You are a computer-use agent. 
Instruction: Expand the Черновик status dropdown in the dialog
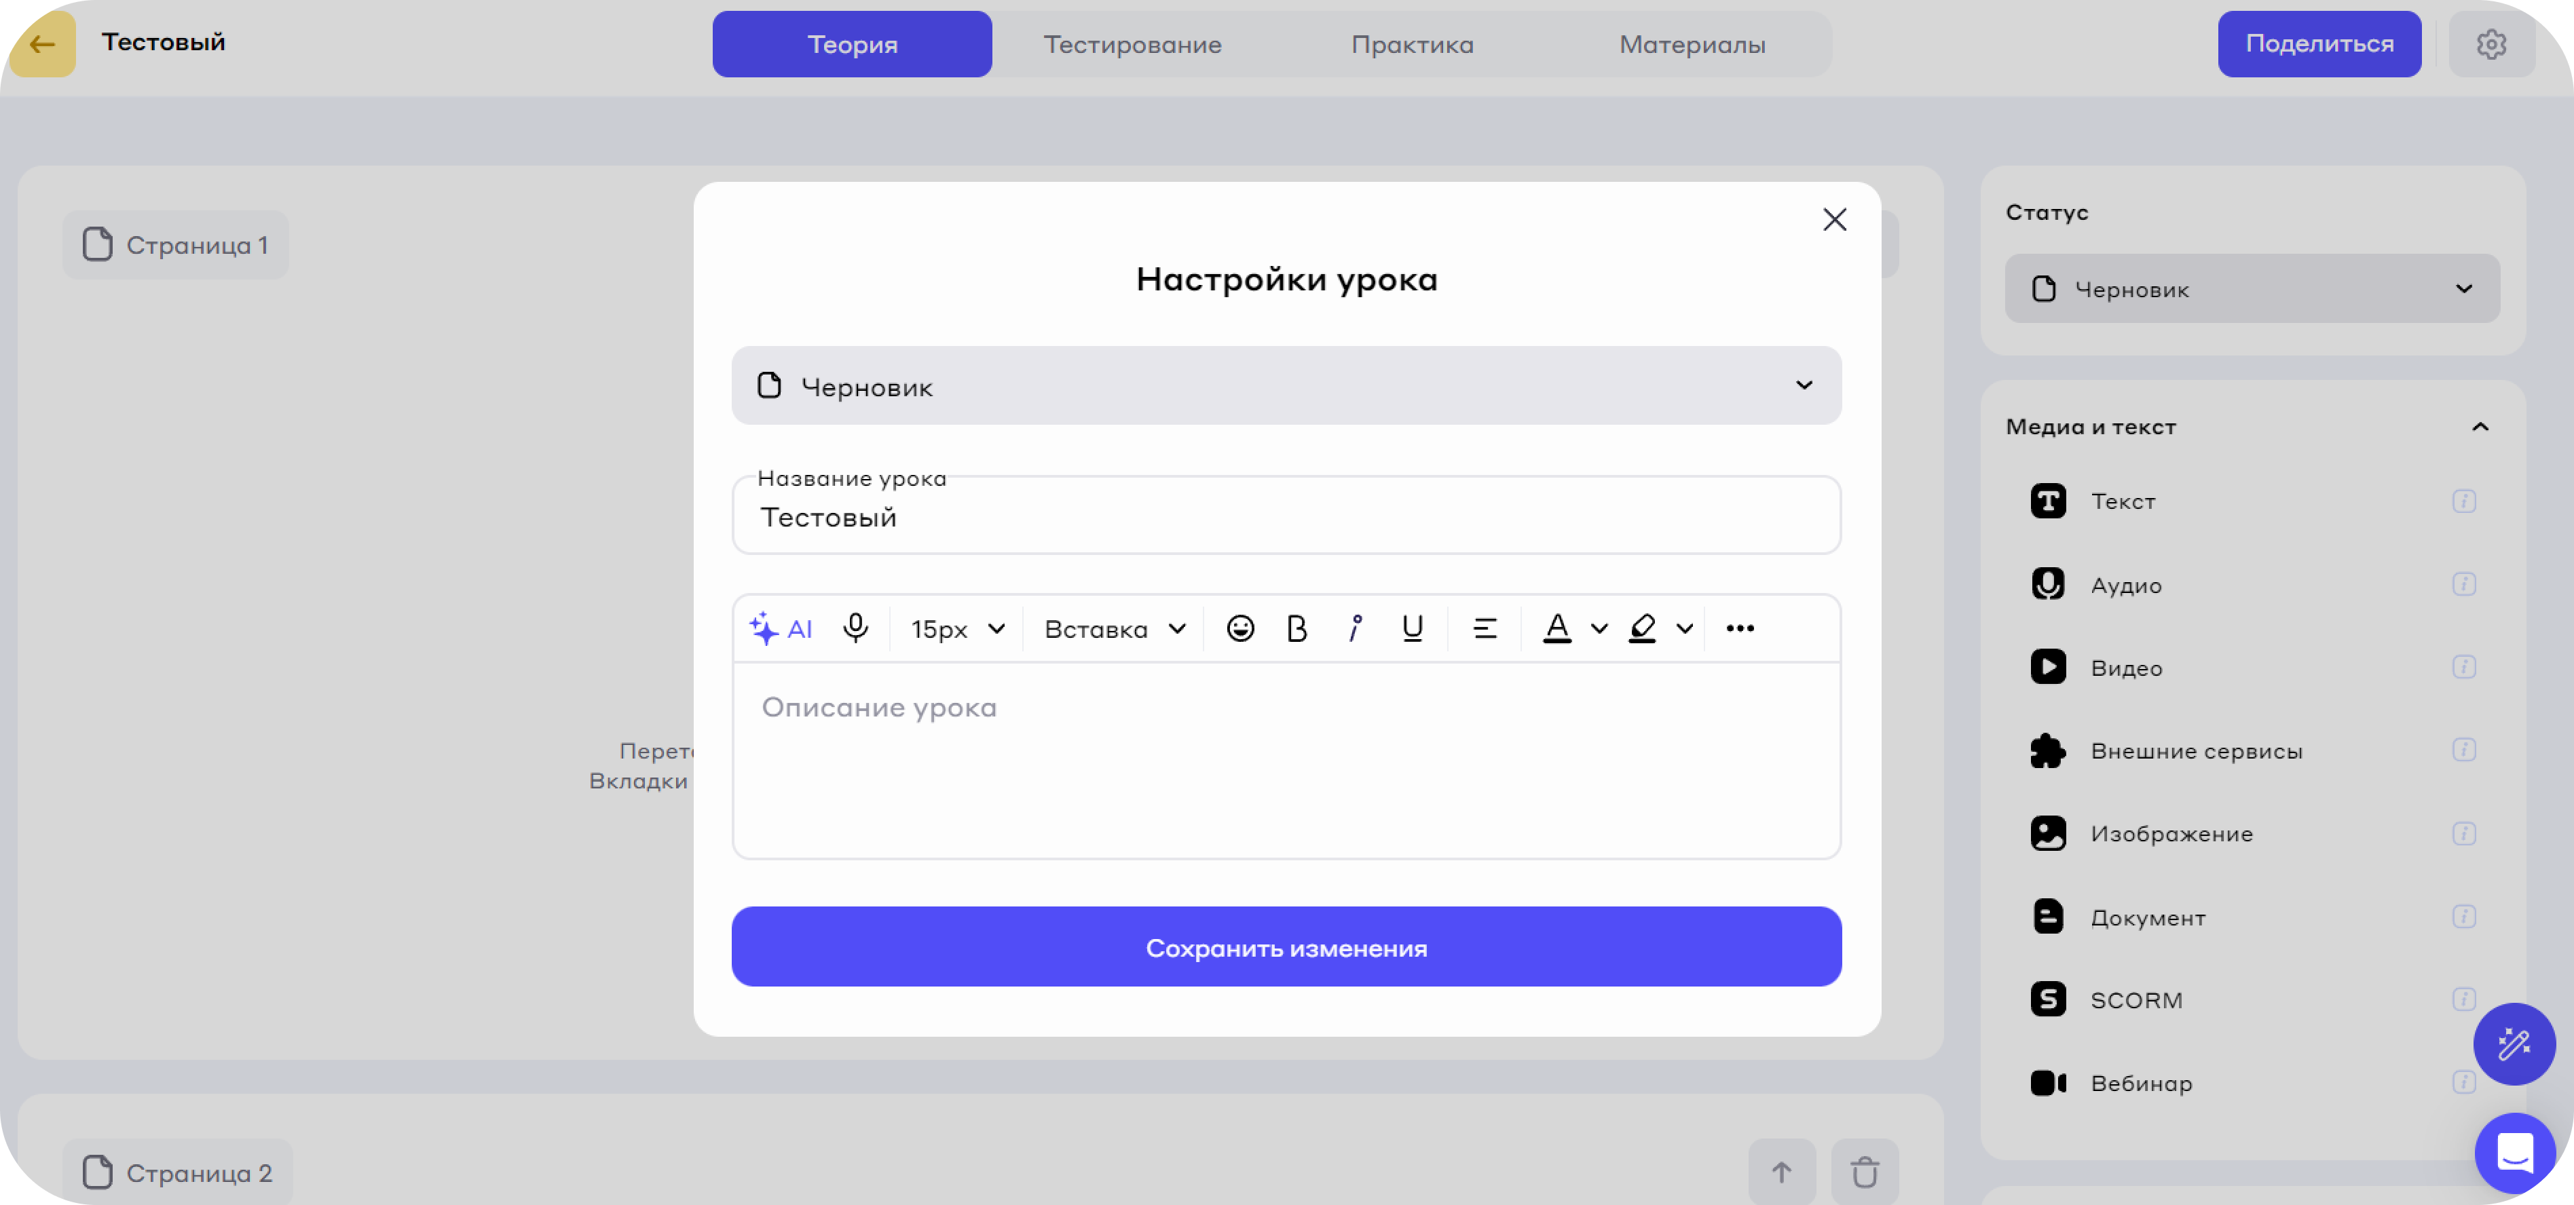(x=1286, y=385)
